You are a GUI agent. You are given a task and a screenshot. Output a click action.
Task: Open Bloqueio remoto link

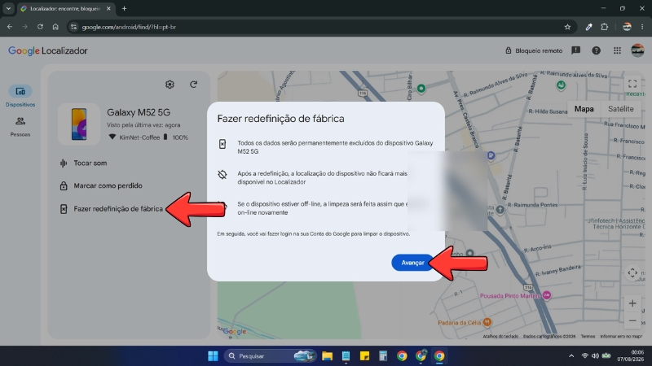[534, 50]
